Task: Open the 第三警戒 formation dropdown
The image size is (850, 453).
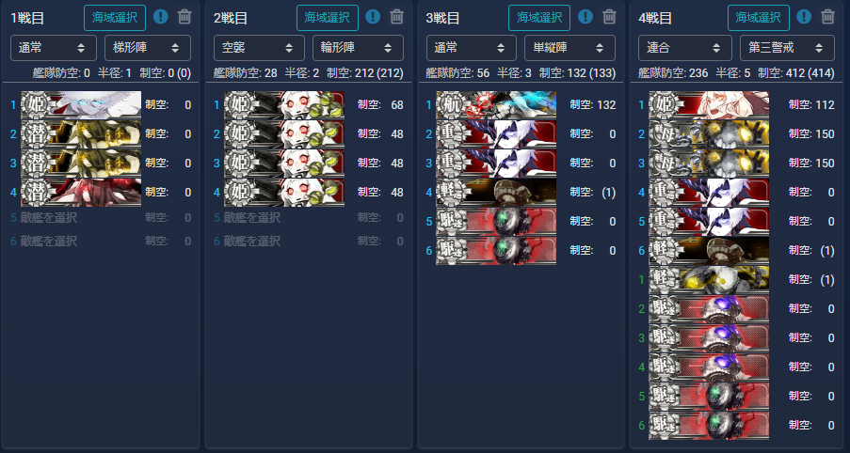Action: click(787, 48)
